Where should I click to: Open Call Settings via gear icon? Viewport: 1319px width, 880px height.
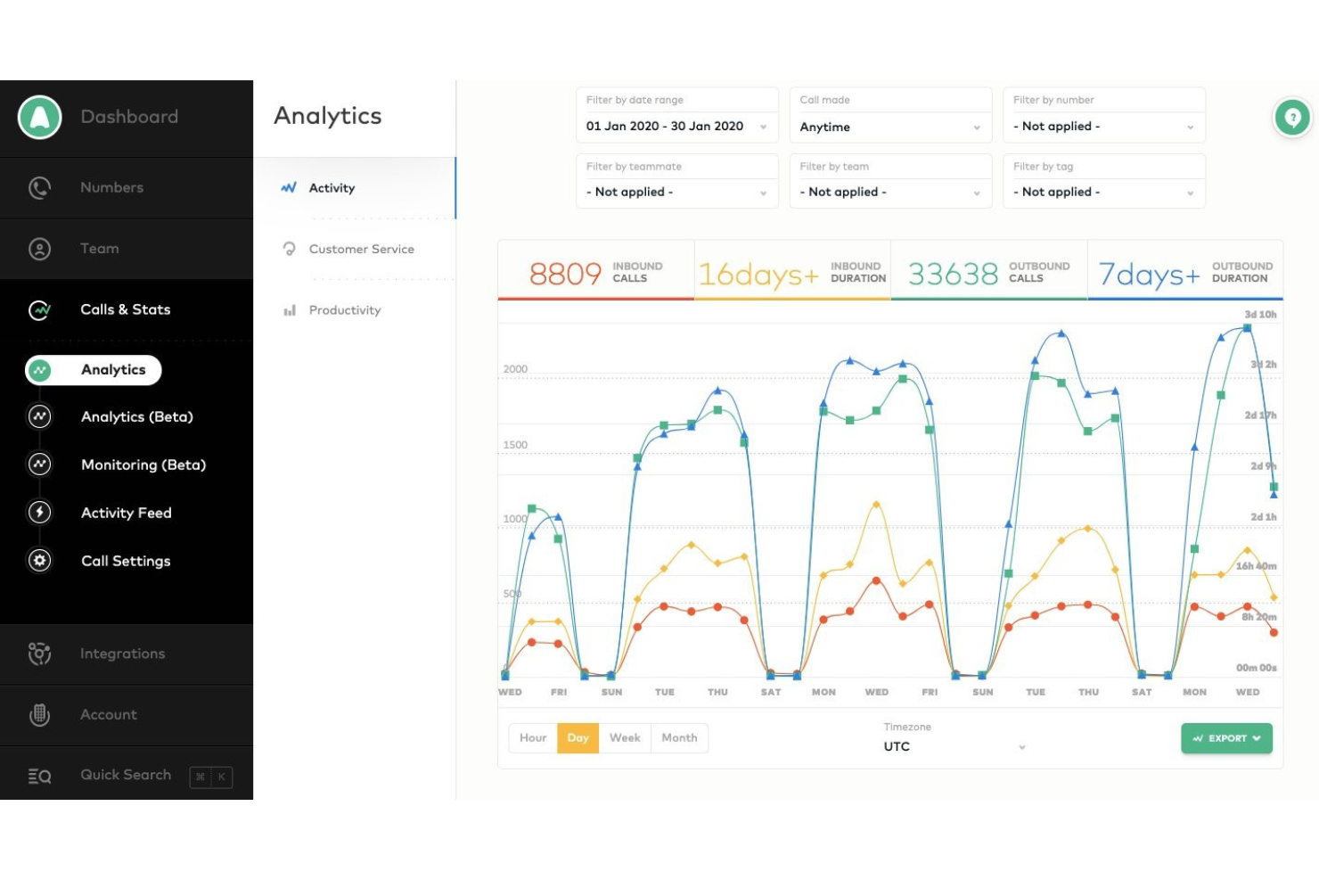pyautogui.click(x=39, y=561)
